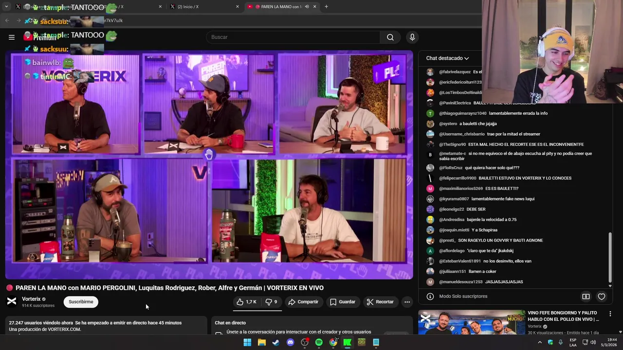Activate voice search microphone

click(412, 37)
